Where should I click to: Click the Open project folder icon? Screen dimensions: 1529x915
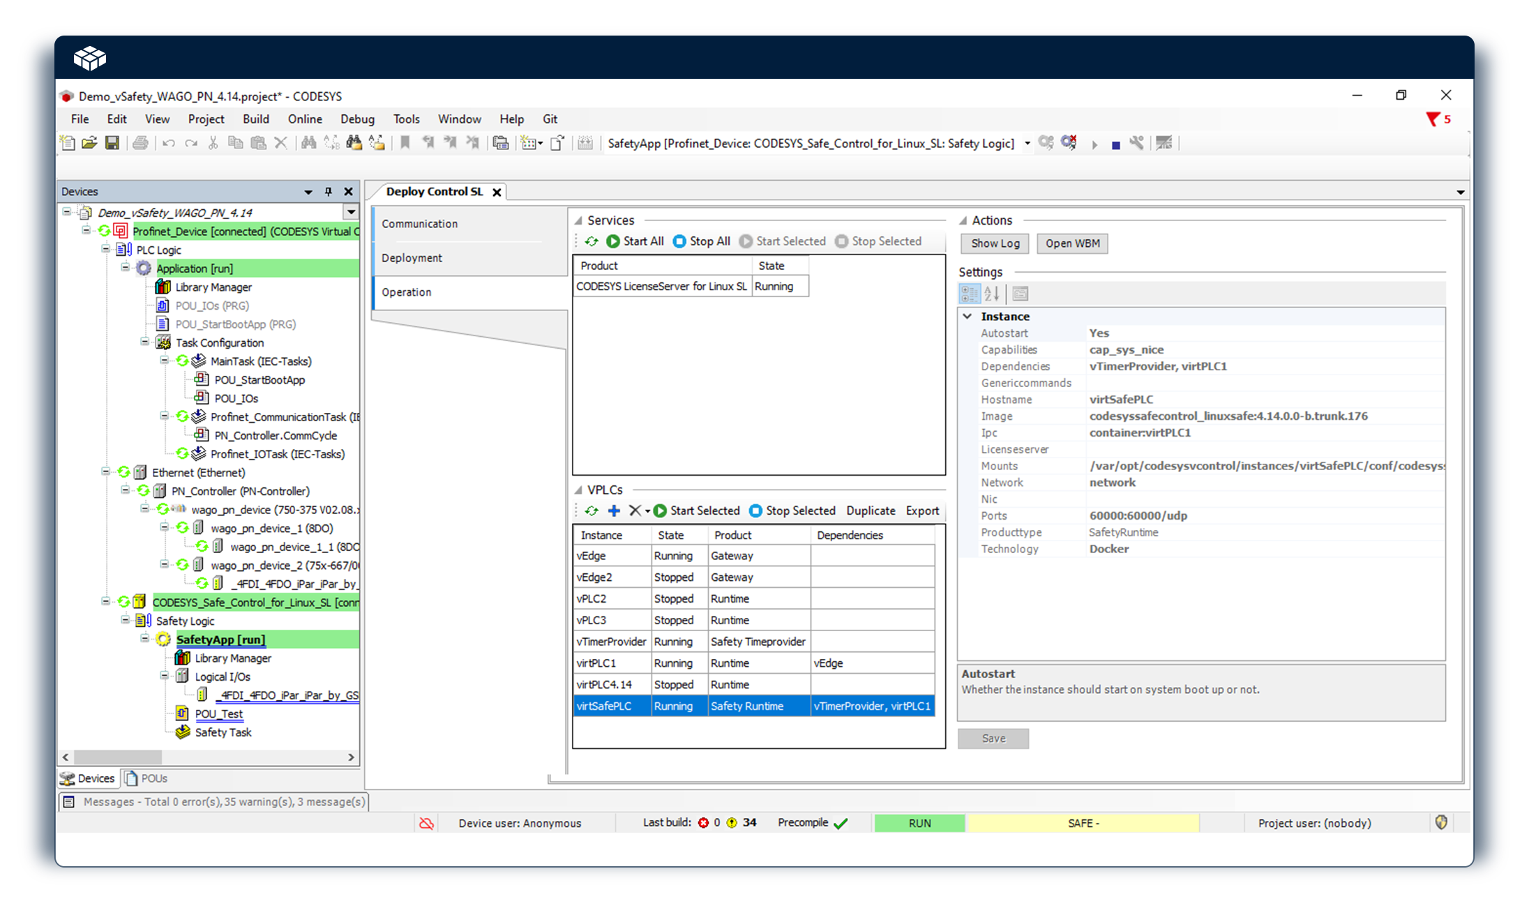(x=89, y=143)
